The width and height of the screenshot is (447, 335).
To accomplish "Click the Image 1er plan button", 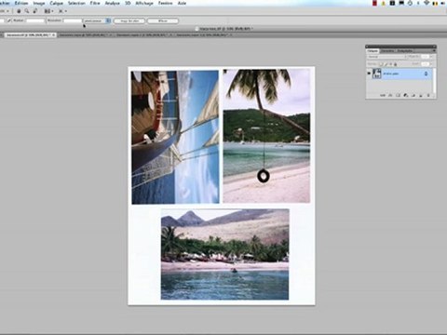I will click(x=129, y=20).
